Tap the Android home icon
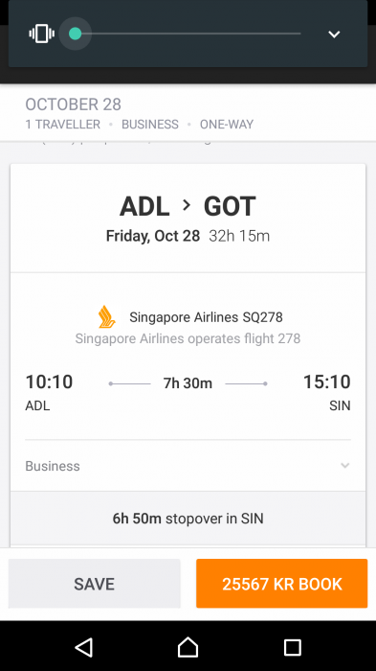This screenshot has height=671, width=376. [x=188, y=647]
